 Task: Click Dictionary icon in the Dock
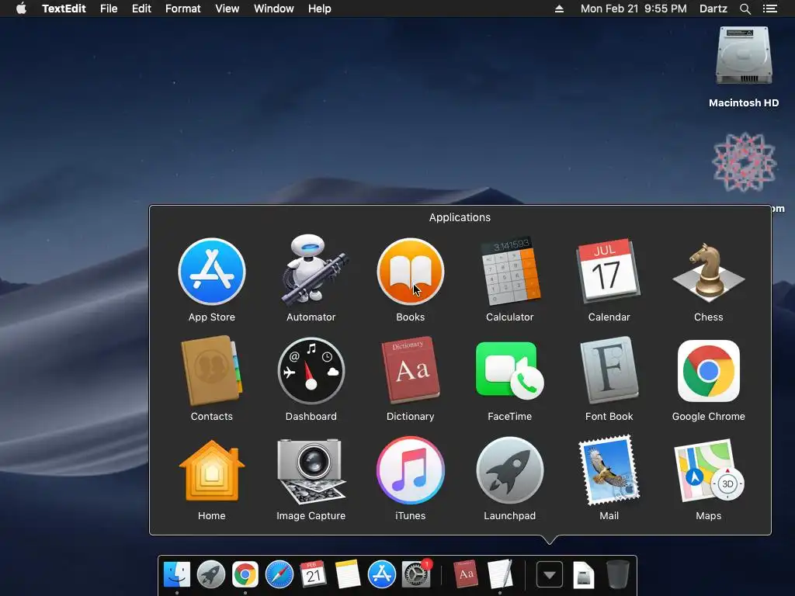click(x=466, y=574)
